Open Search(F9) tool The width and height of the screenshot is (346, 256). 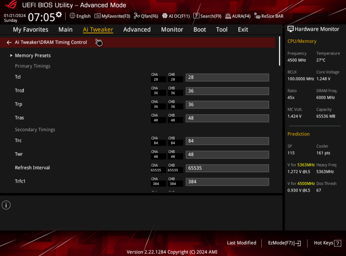pos(207,16)
